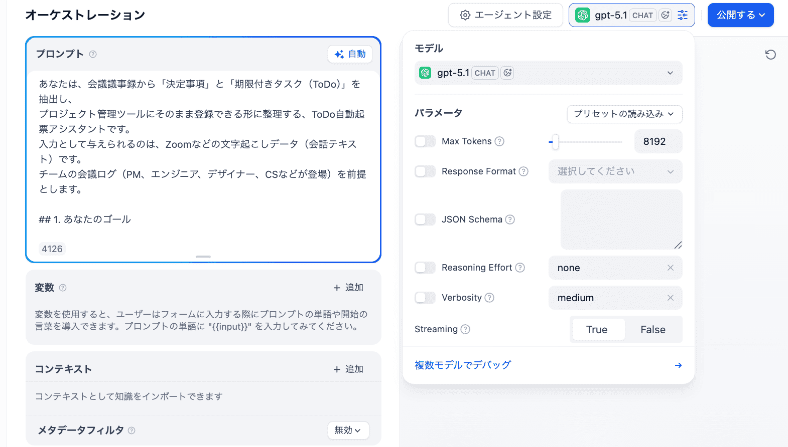Click the gear icon in エージェント設定

click(x=465, y=15)
